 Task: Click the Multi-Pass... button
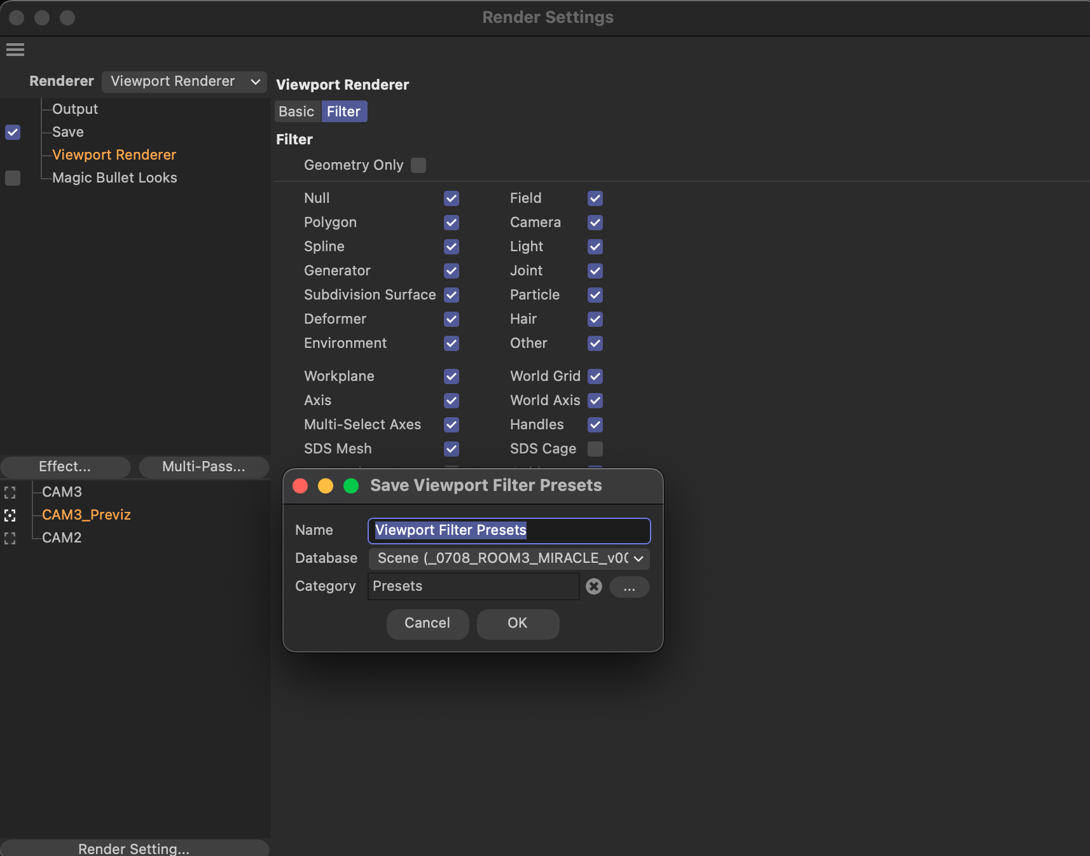click(x=204, y=467)
